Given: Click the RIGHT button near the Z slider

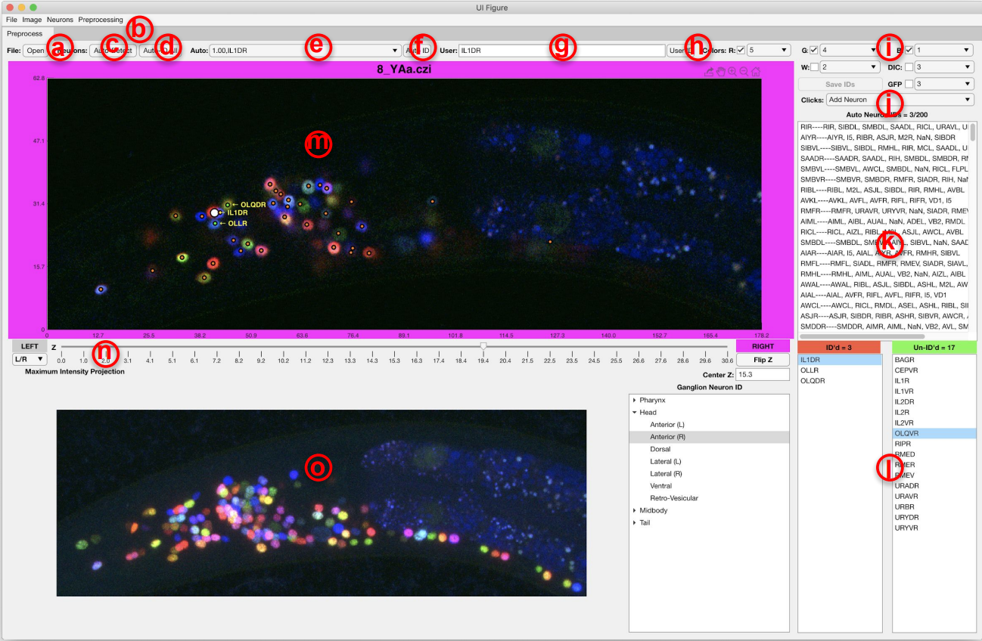Looking at the screenshot, I should point(763,345).
